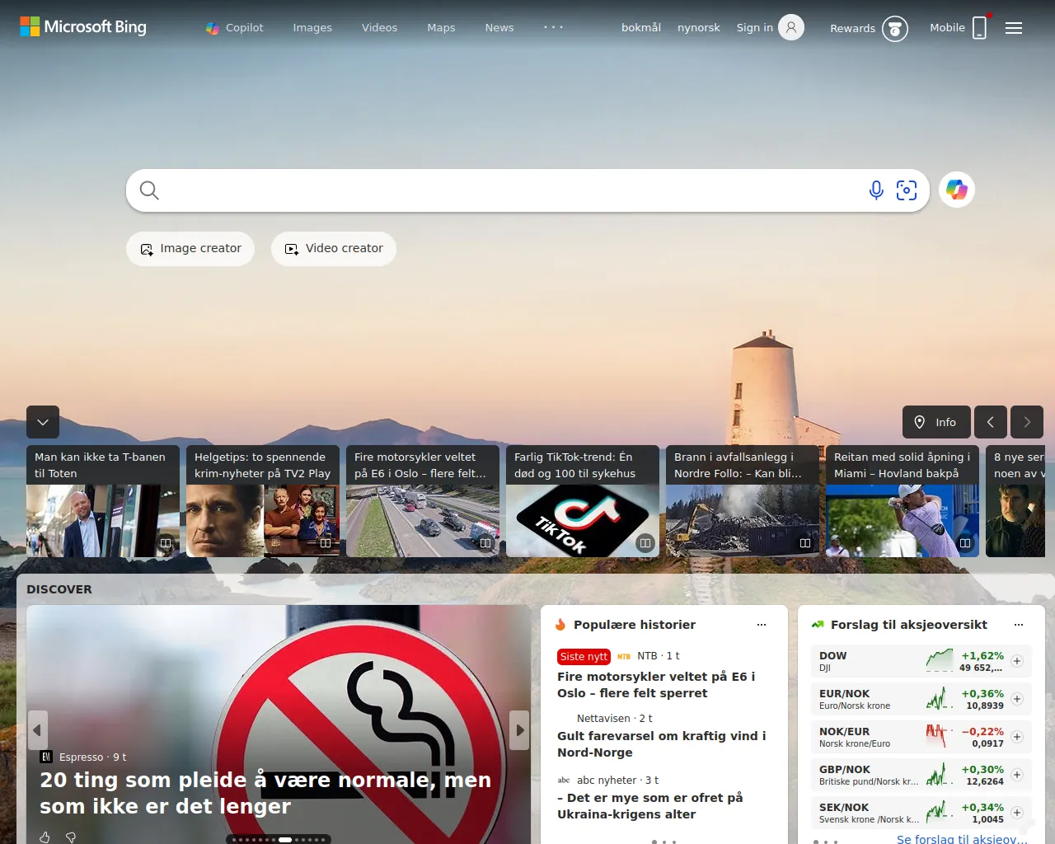Show background image Info
The width and height of the screenshot is (1055, 844).
pyautogui.click(x=935, y=422)
